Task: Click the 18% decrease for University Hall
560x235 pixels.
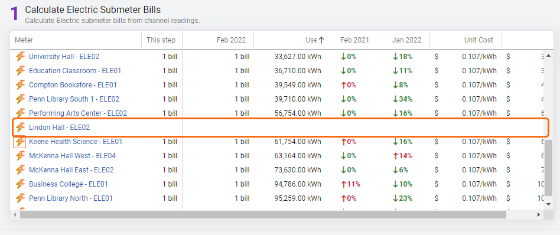Action: tap(402, 57)
